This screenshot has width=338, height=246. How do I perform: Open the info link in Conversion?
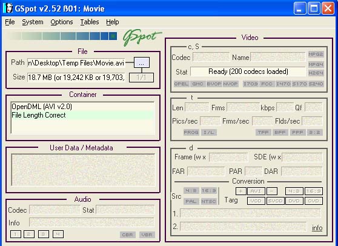(317, 228)
